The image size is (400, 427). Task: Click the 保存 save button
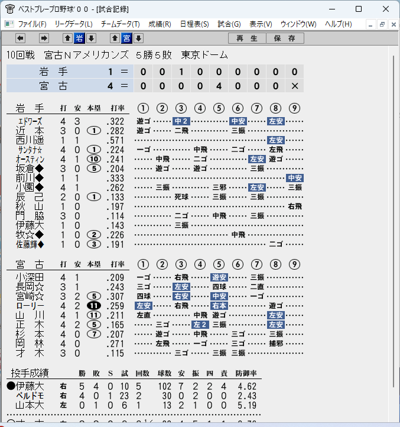coord(285,38)
